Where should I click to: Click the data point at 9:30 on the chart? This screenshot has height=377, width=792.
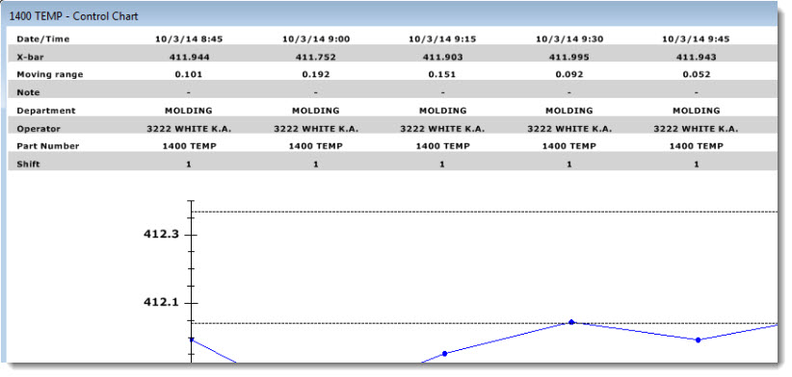[x=571, y=321]
